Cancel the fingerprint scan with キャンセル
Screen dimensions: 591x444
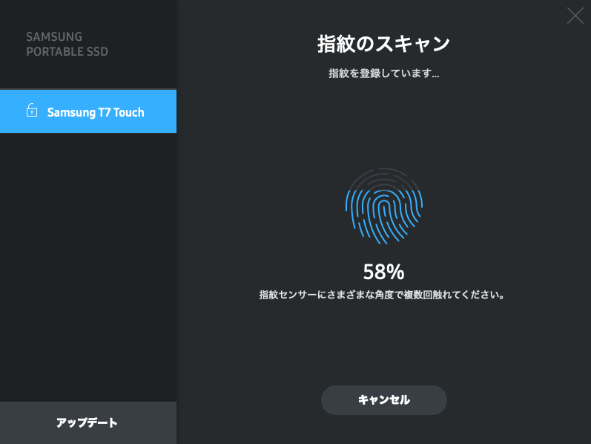(383, 400)
